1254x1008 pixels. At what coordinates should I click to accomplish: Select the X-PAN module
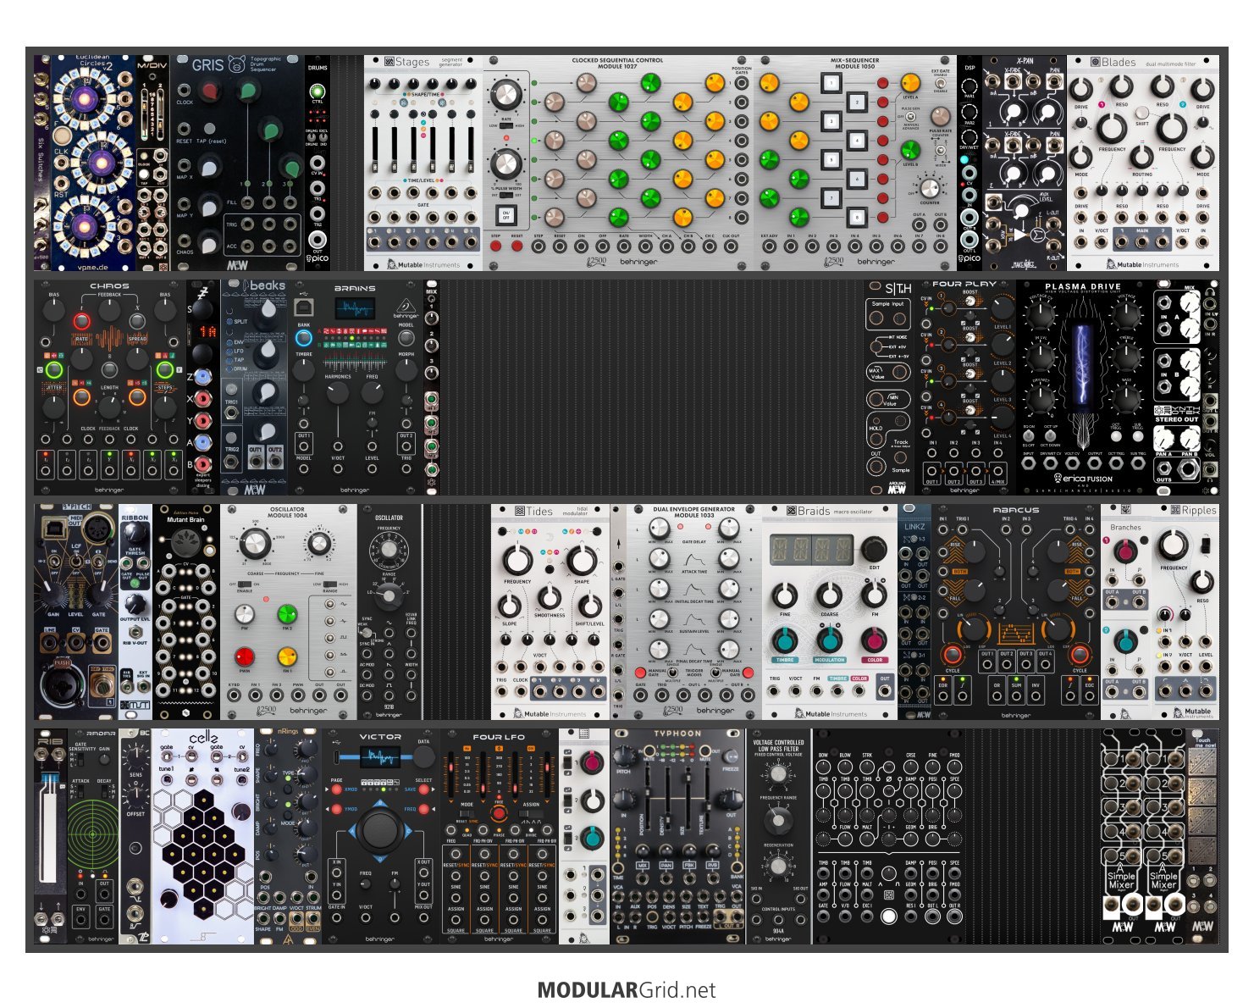coord(1025,163)
